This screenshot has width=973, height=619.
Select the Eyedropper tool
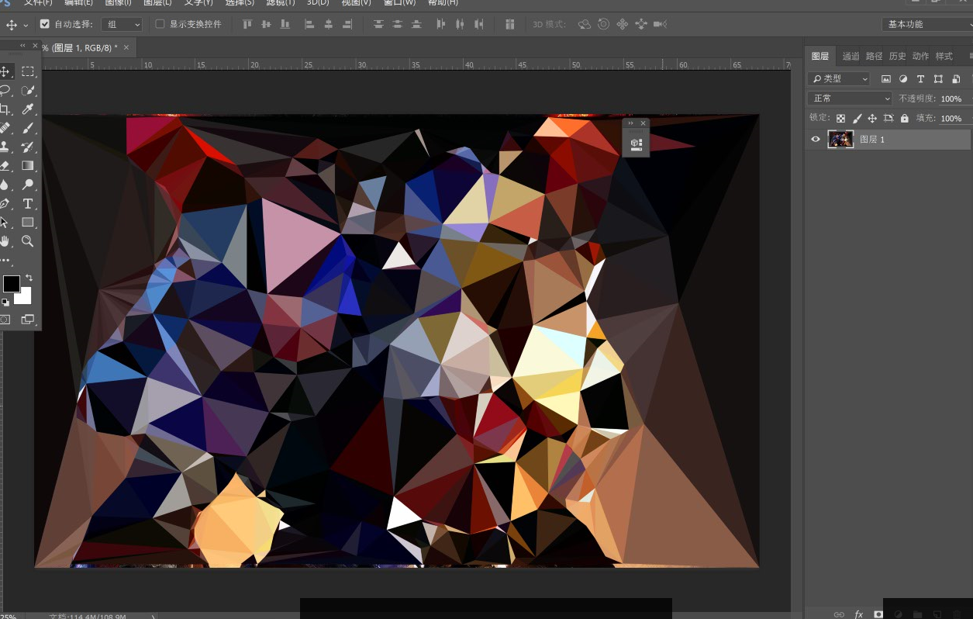click(x=28, y=109)
